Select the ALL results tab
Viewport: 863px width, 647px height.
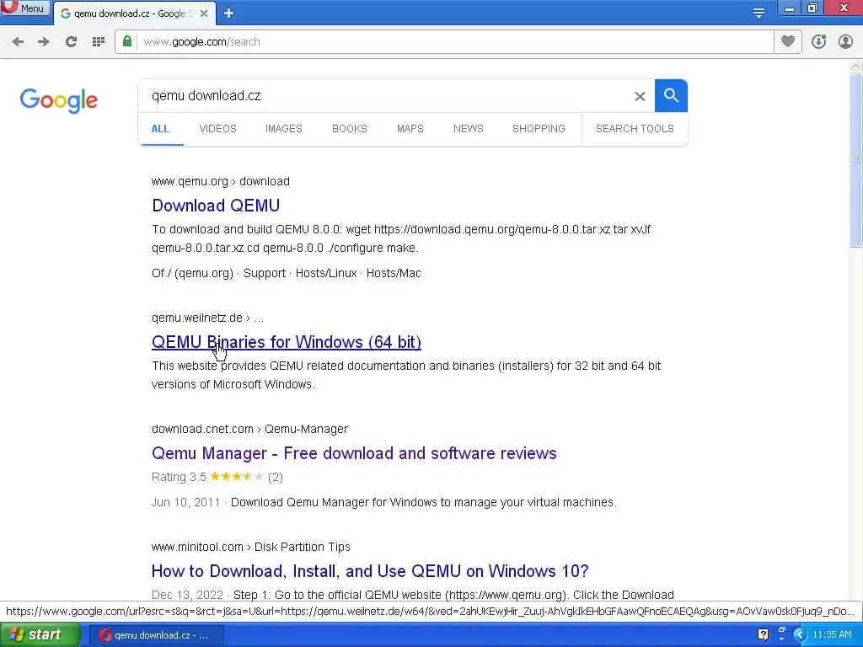click(x=160, y=129)
